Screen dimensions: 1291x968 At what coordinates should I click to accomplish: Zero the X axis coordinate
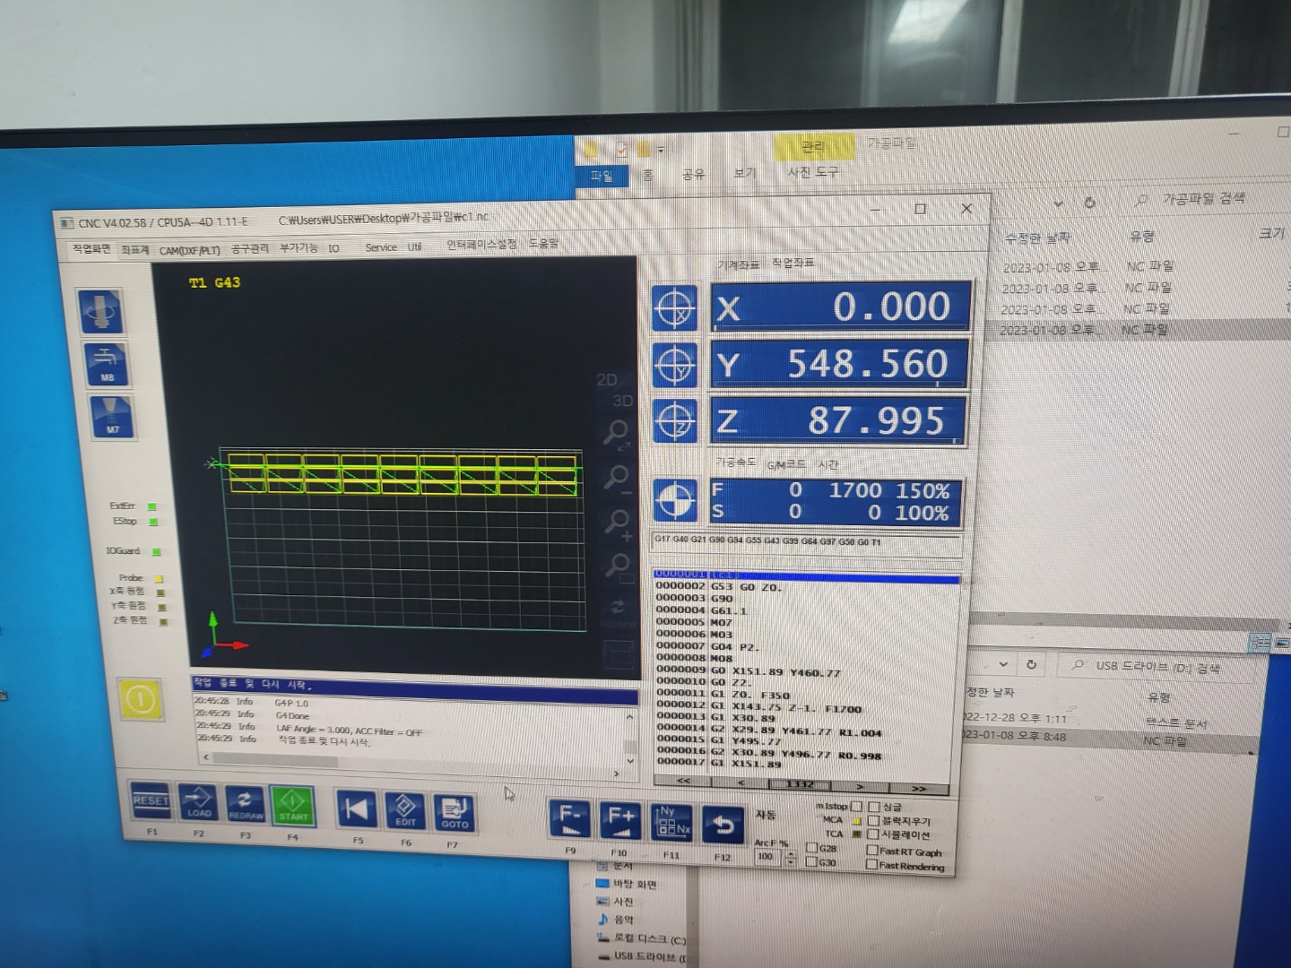(674, 308)
